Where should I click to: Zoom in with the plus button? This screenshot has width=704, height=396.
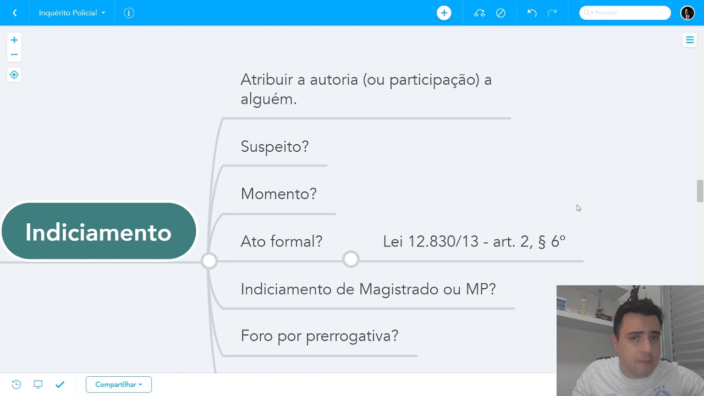(14, 40)
